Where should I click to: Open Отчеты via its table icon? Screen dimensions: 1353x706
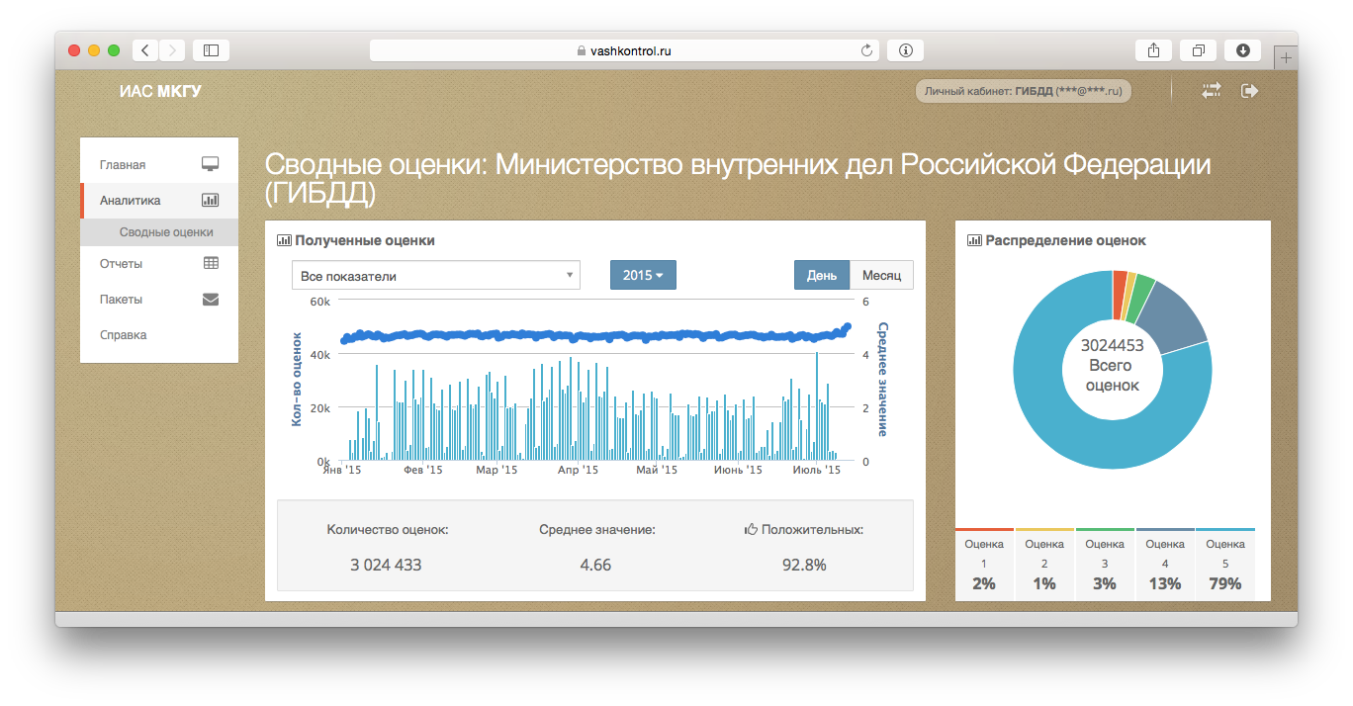click(x=210, y=262)
